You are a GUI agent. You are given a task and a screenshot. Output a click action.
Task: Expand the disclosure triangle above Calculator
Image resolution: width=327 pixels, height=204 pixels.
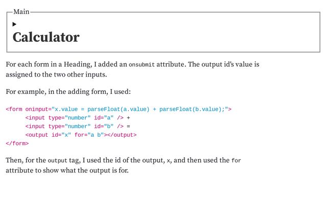point(15,24)
